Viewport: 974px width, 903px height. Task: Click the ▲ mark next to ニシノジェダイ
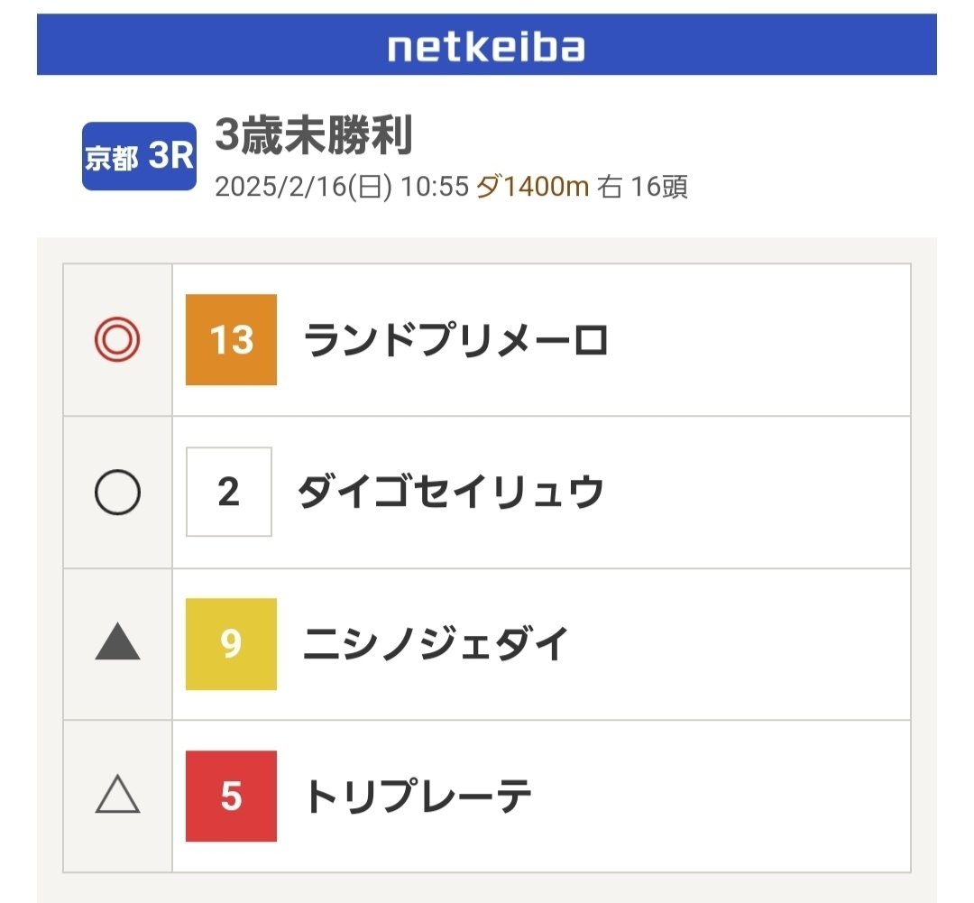point(116,642)
